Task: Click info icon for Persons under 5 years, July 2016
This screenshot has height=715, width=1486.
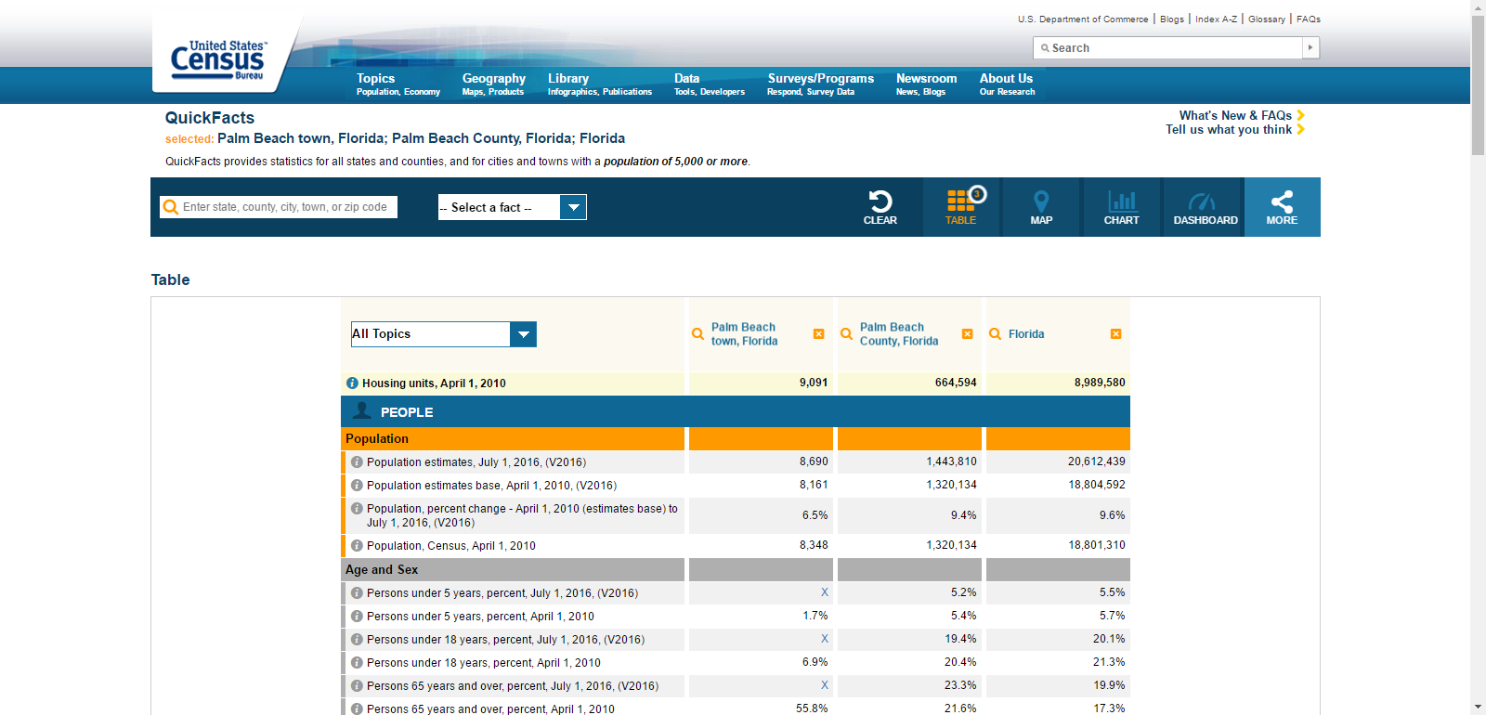Action: click(x=357, y=592)
